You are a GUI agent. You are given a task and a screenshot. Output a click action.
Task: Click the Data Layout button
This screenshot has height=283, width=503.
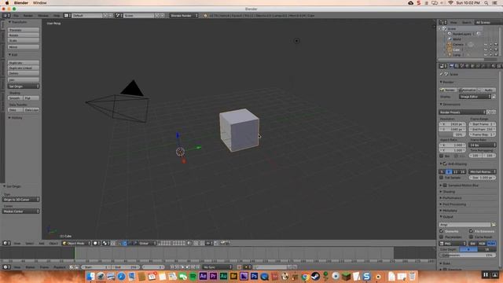(31, 110)
